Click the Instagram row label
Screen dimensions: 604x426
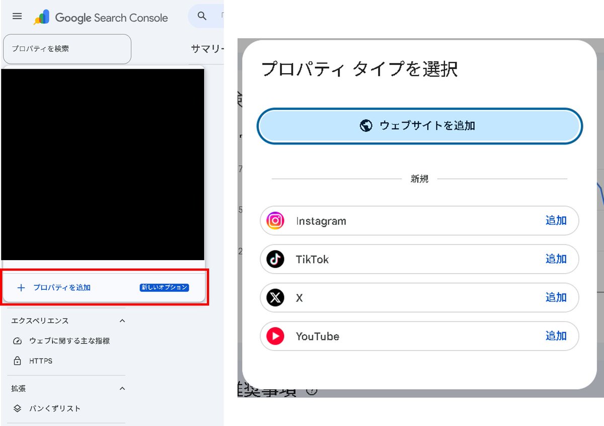pos(321,221)
